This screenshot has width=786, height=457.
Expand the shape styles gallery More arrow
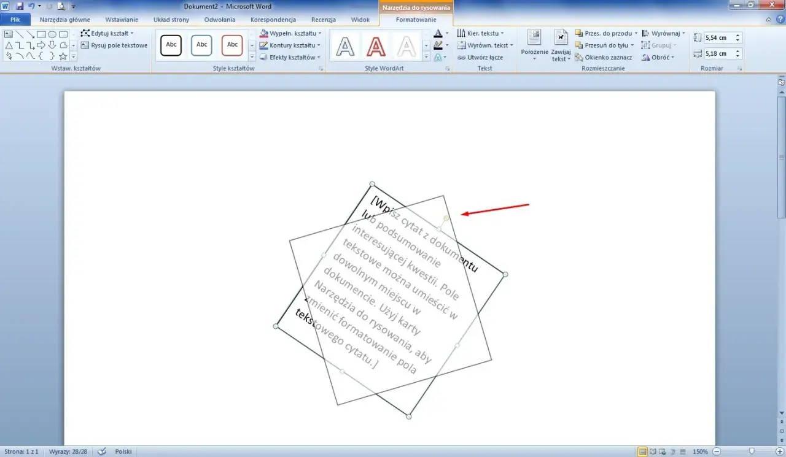252,57
